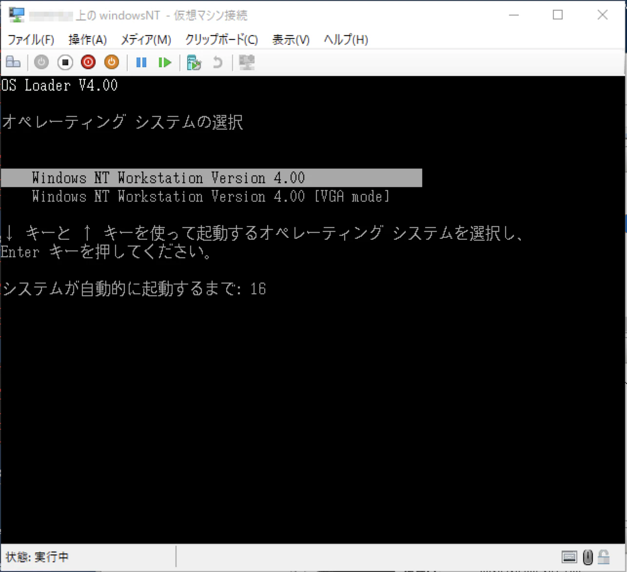Click the 'オペレーティング システムの選択' heading

122,122
